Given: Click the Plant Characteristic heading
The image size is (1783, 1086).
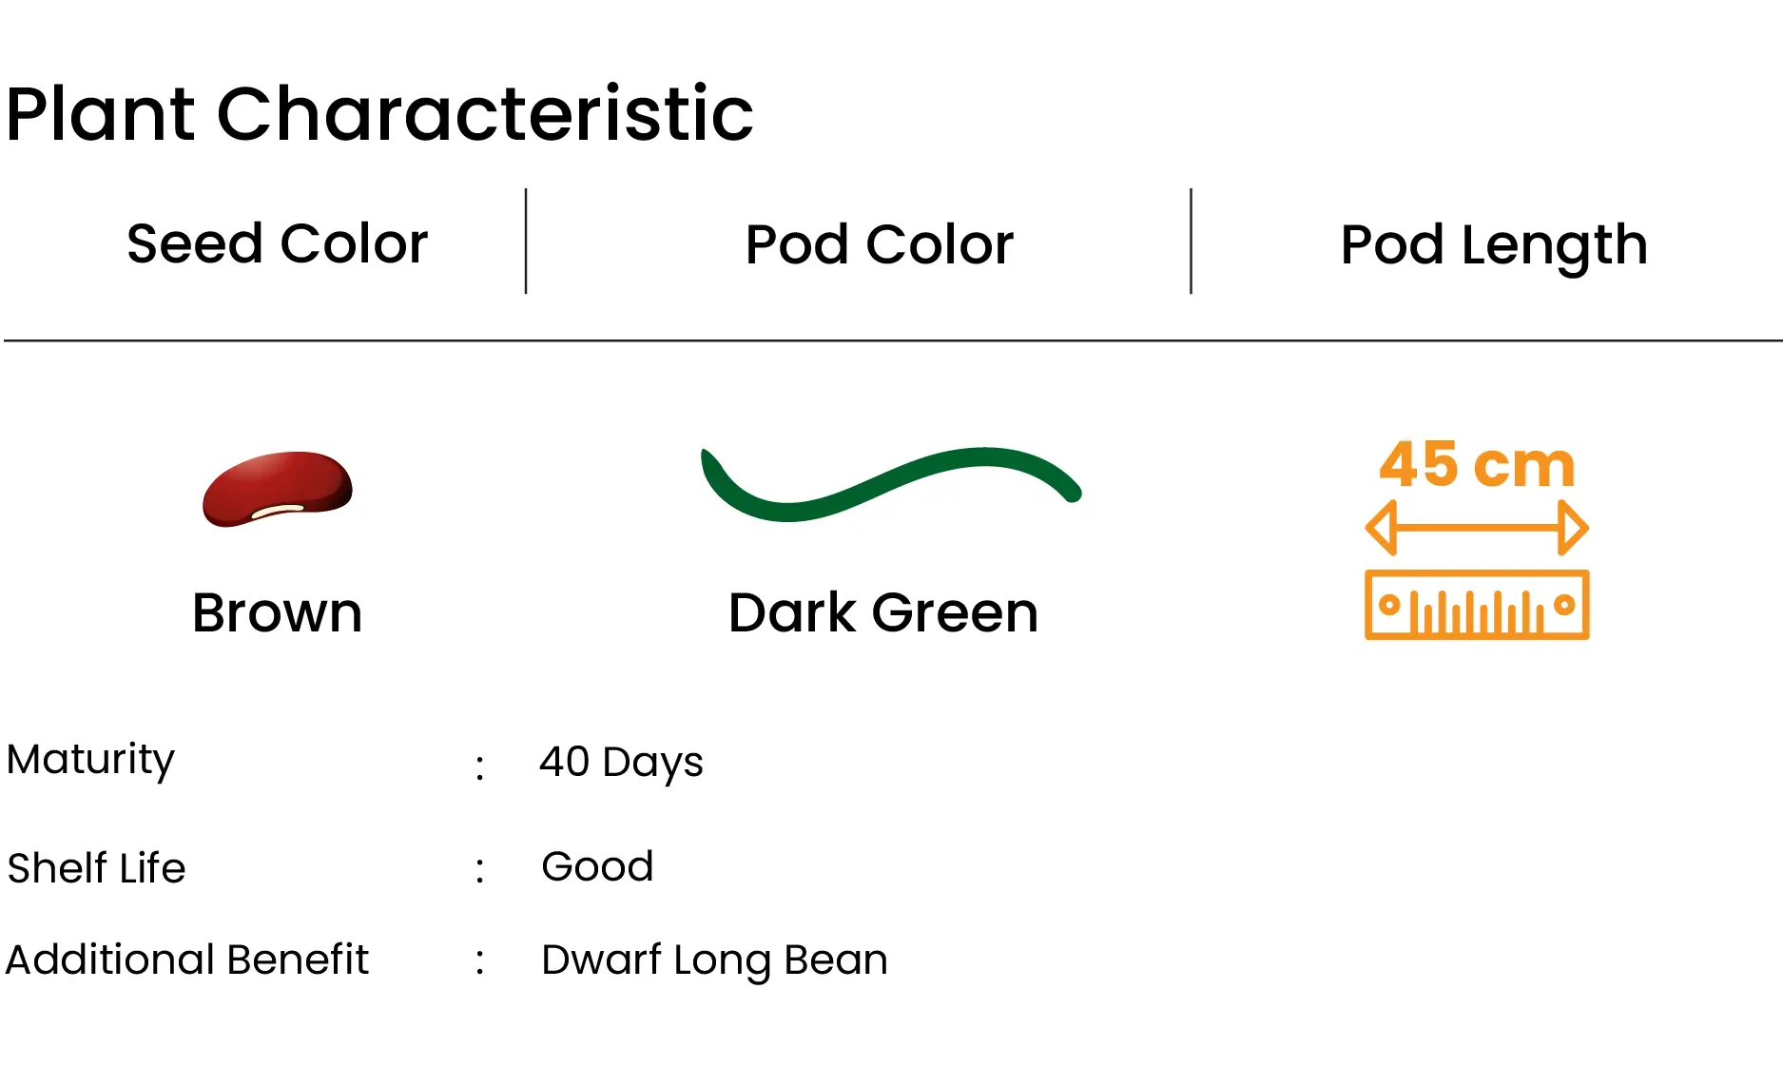Looking at the screenshot, I should tap(379, 113).
